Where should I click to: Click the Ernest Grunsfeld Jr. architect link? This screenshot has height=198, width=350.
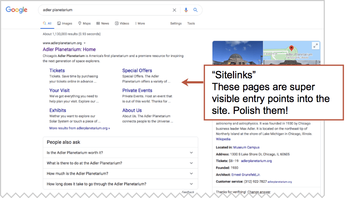coord(246,175)
